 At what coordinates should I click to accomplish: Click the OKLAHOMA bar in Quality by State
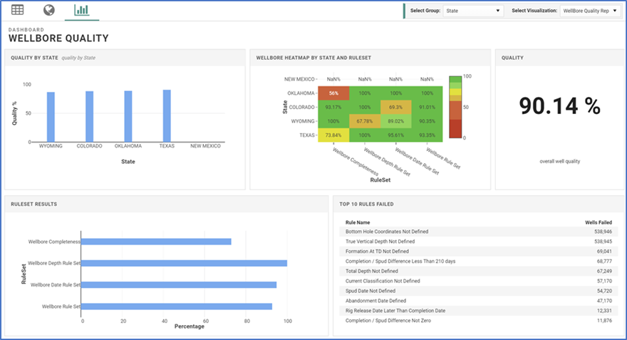pyautogui.click(x=128, y=116)
